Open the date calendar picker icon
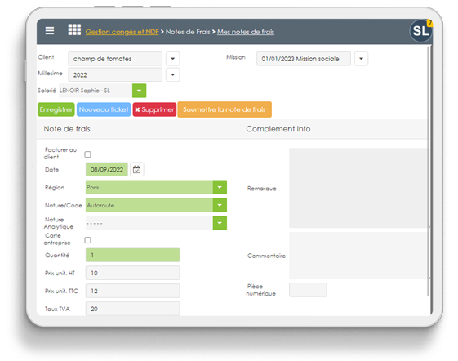The height and width of the screenshot is (361, 458). pyautogui.click(x=136, y=170)
